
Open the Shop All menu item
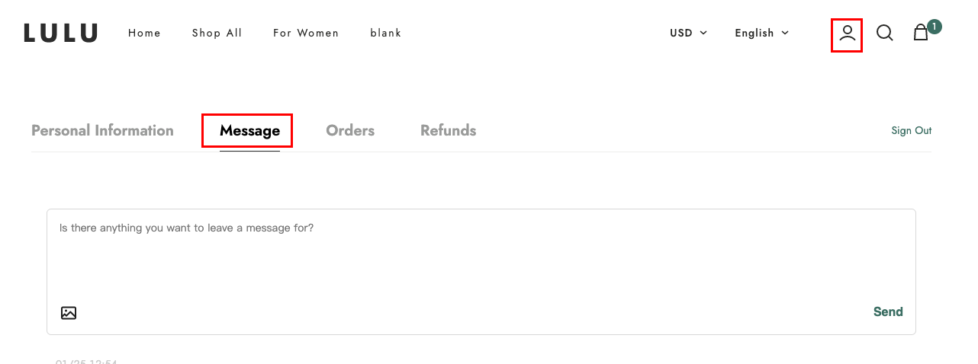[x=217, y=33]
